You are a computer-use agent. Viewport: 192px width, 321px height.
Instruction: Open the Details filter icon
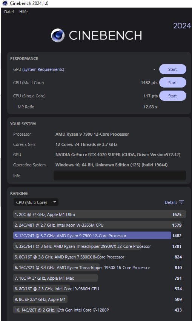(x=181, y=202)
